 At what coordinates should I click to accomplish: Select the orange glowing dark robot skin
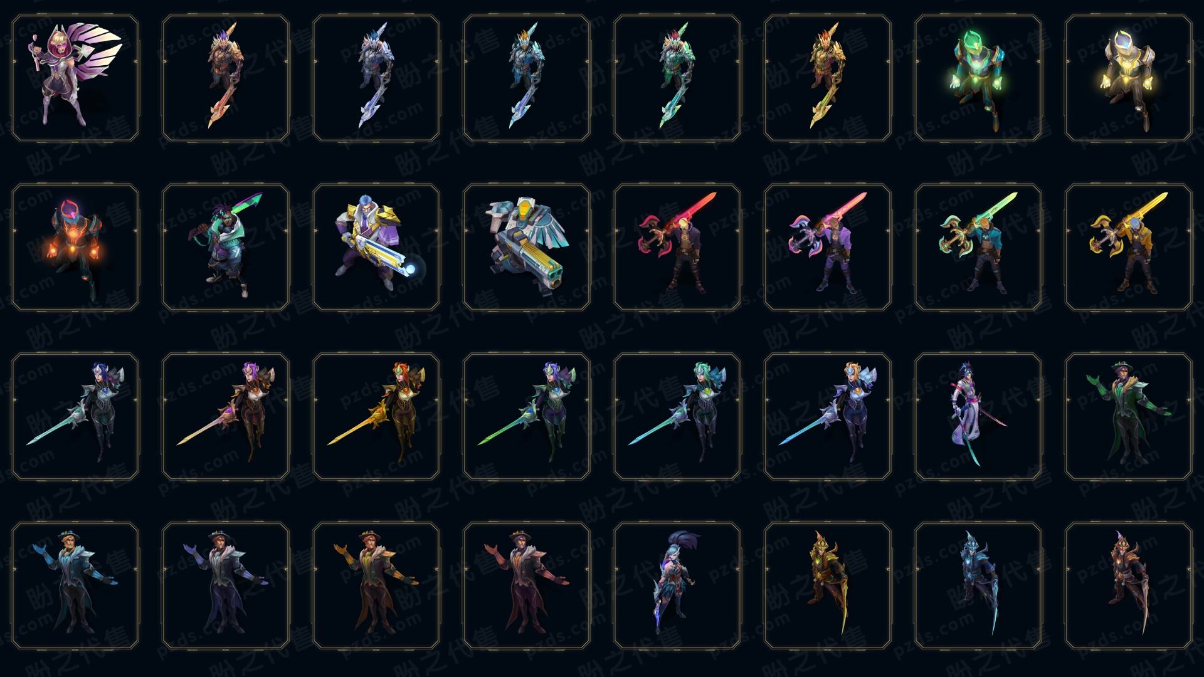coord(75,247)
